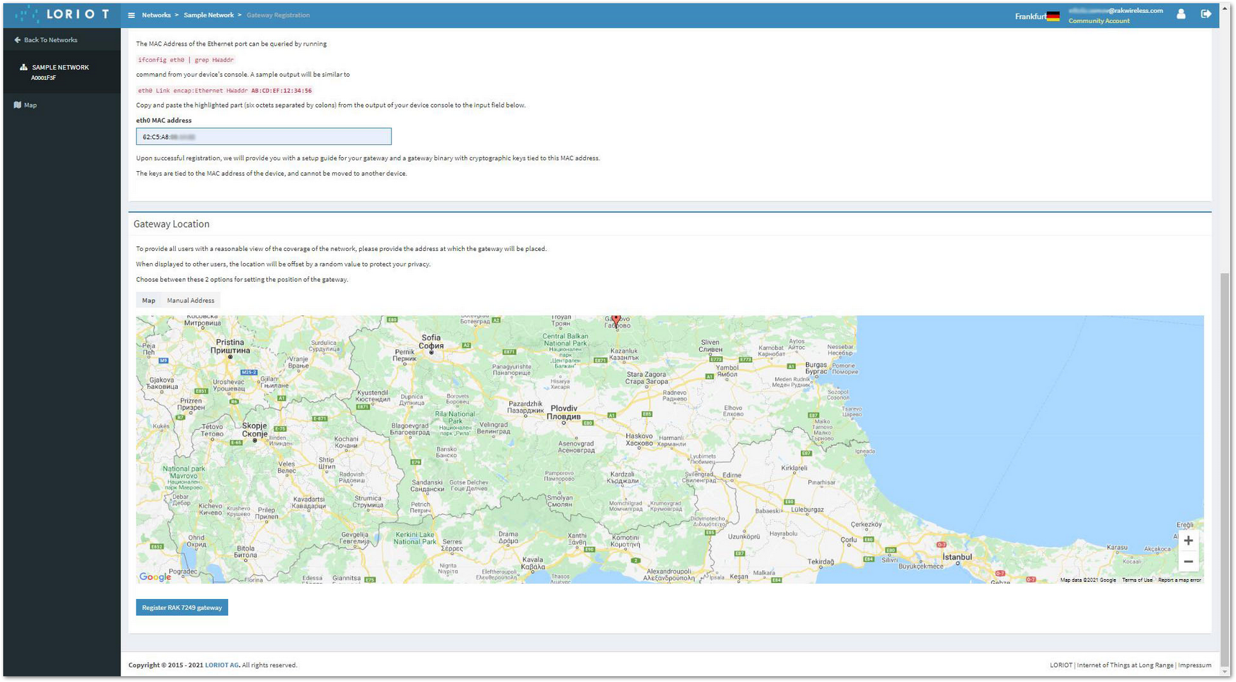
Task: Toggle the hamburger menu icon
Action: pos(131,15)
